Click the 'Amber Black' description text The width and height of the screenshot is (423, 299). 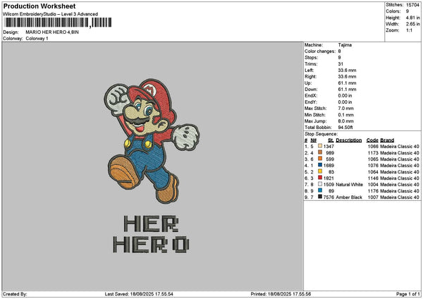(349, 197)
